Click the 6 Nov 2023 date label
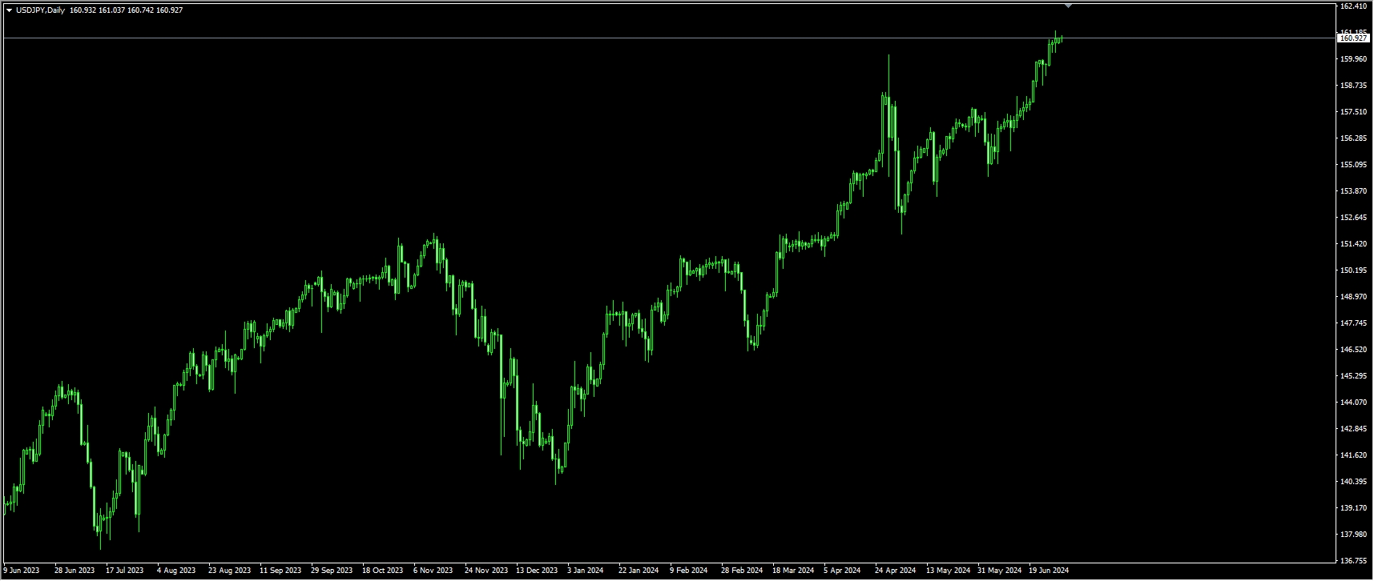 point(433,571)
